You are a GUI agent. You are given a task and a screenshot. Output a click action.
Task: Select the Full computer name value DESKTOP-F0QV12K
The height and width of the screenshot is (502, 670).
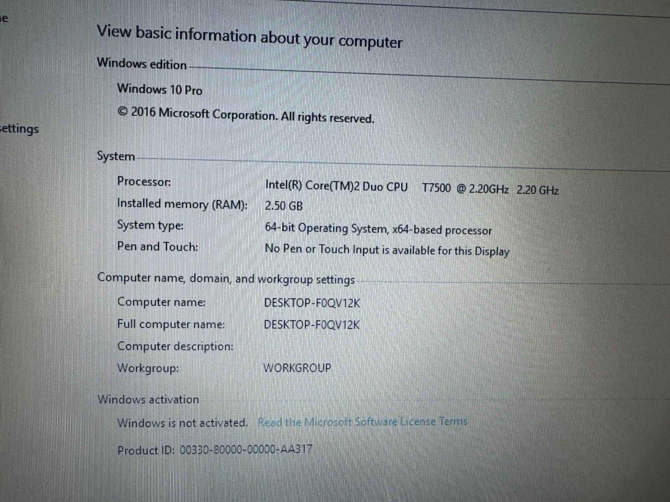pos(312,325)
